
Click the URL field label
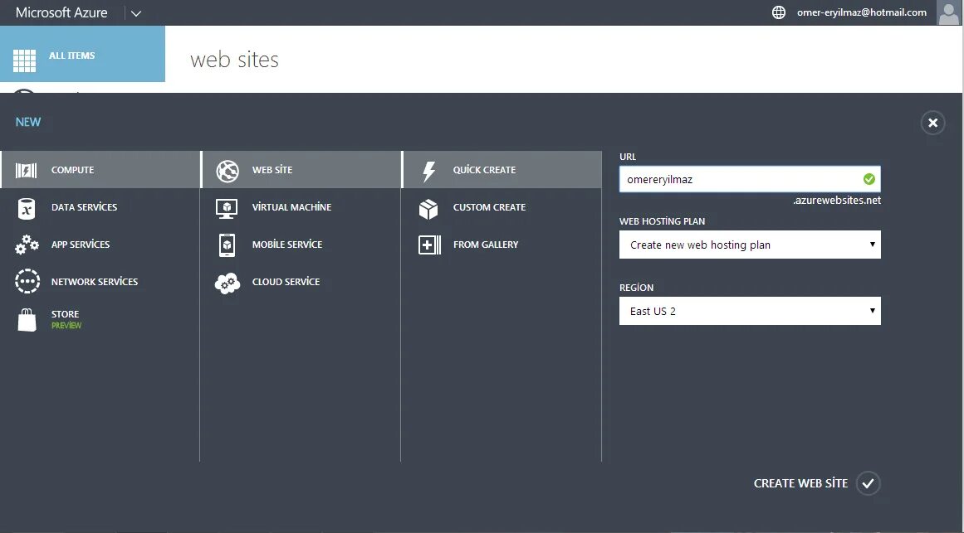click(628, 157)
